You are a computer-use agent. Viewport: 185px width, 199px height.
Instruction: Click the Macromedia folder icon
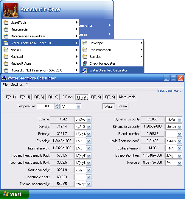[6, 29]
